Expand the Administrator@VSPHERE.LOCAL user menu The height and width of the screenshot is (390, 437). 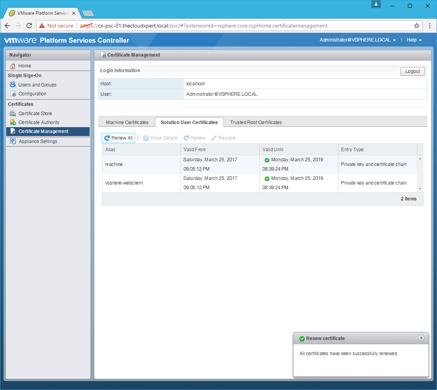coord(357,40)
